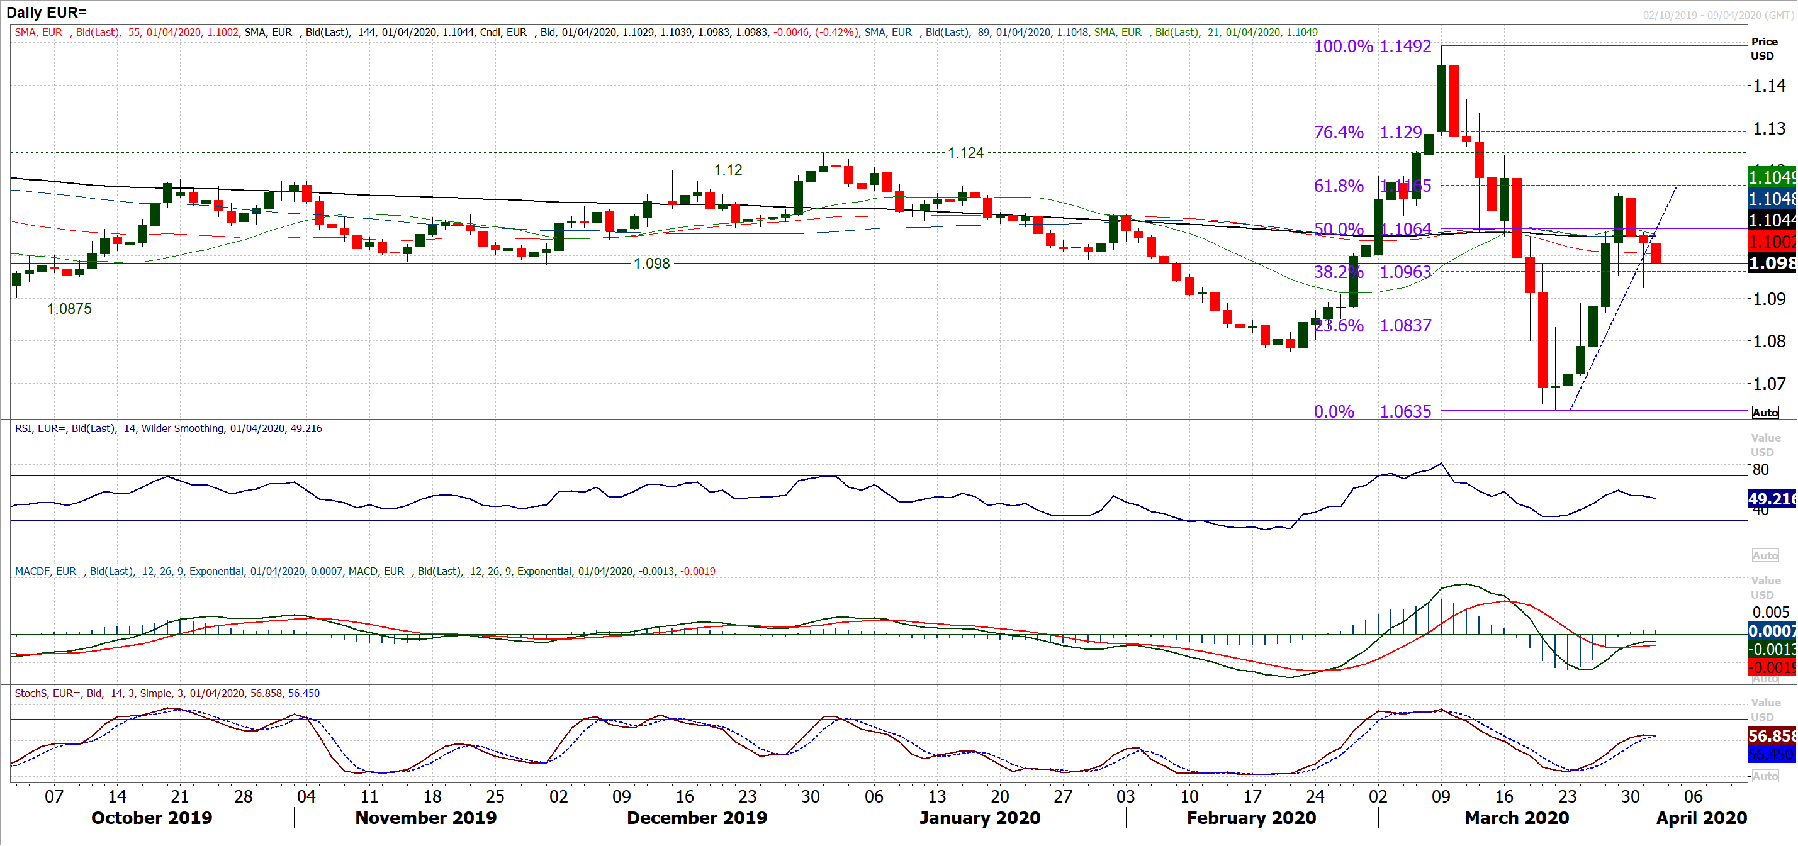The height and width of the screenshot is (846, 1798).
Task: Click the RSI 80 axis level
Action: click(1761, 469)
